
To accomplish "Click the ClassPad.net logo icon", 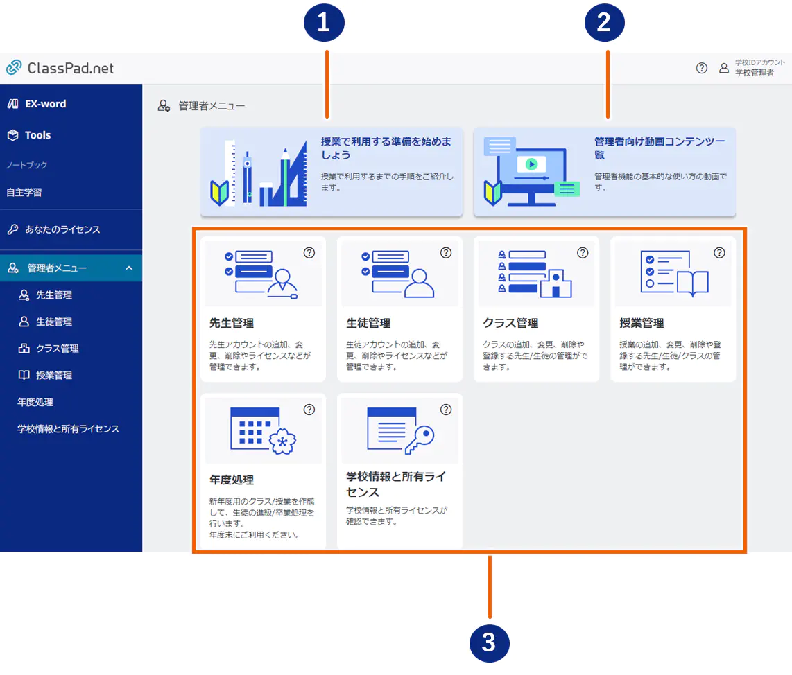I will pos(13,67).
